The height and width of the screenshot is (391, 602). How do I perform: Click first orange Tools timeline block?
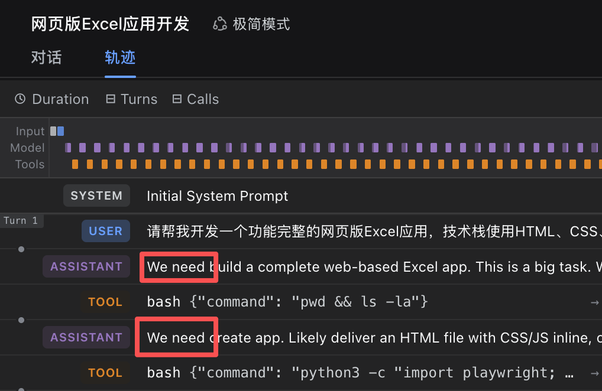pyautogui.click(x=75, y=164)
